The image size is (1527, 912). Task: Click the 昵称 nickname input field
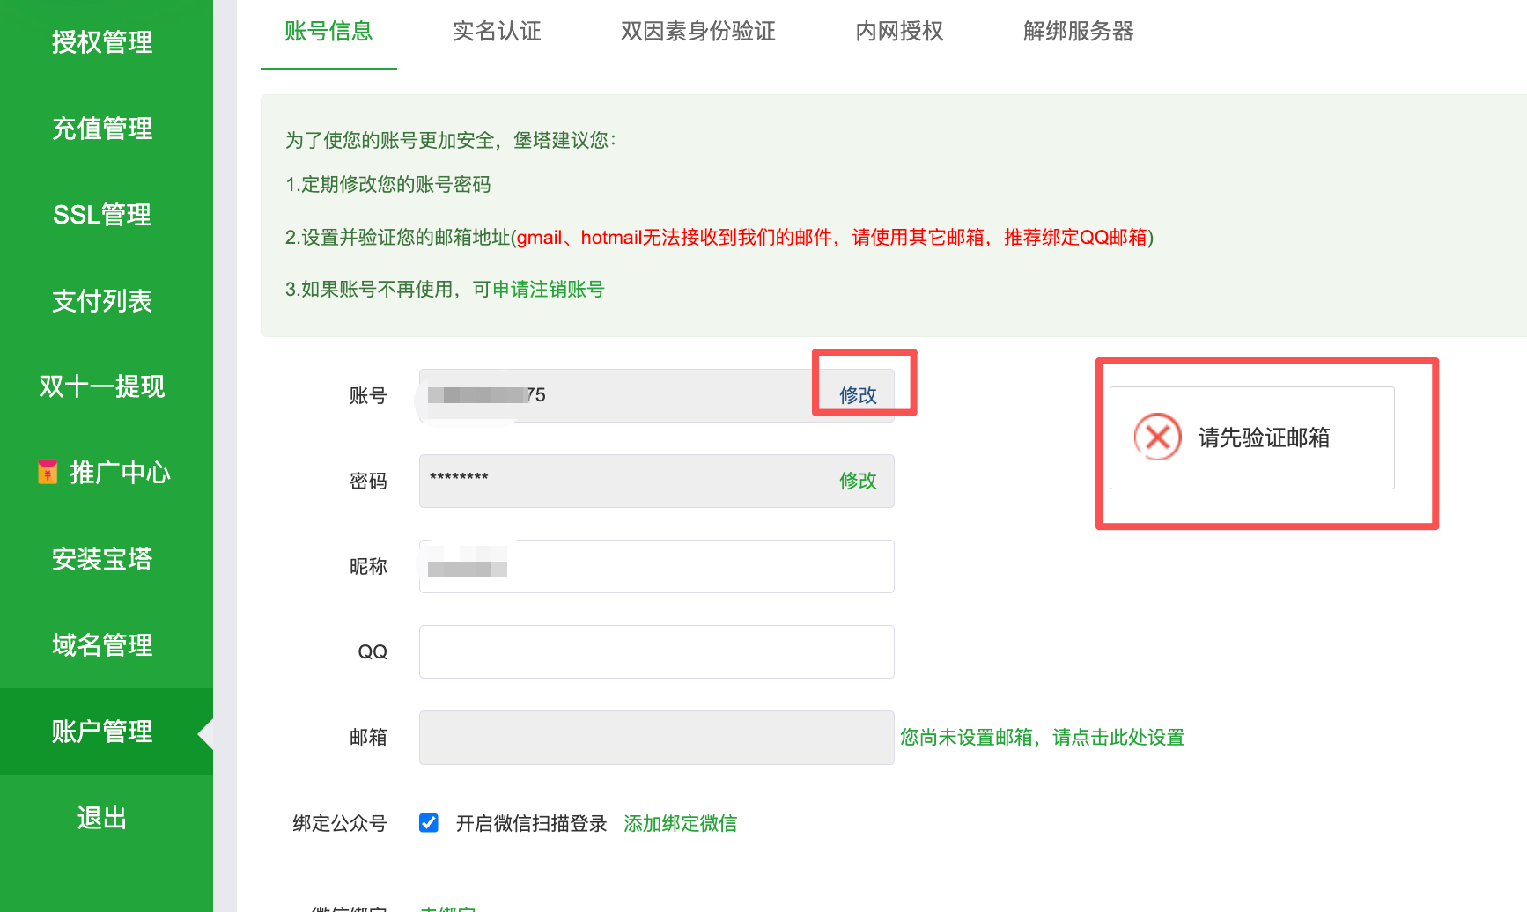click(655, 566)
